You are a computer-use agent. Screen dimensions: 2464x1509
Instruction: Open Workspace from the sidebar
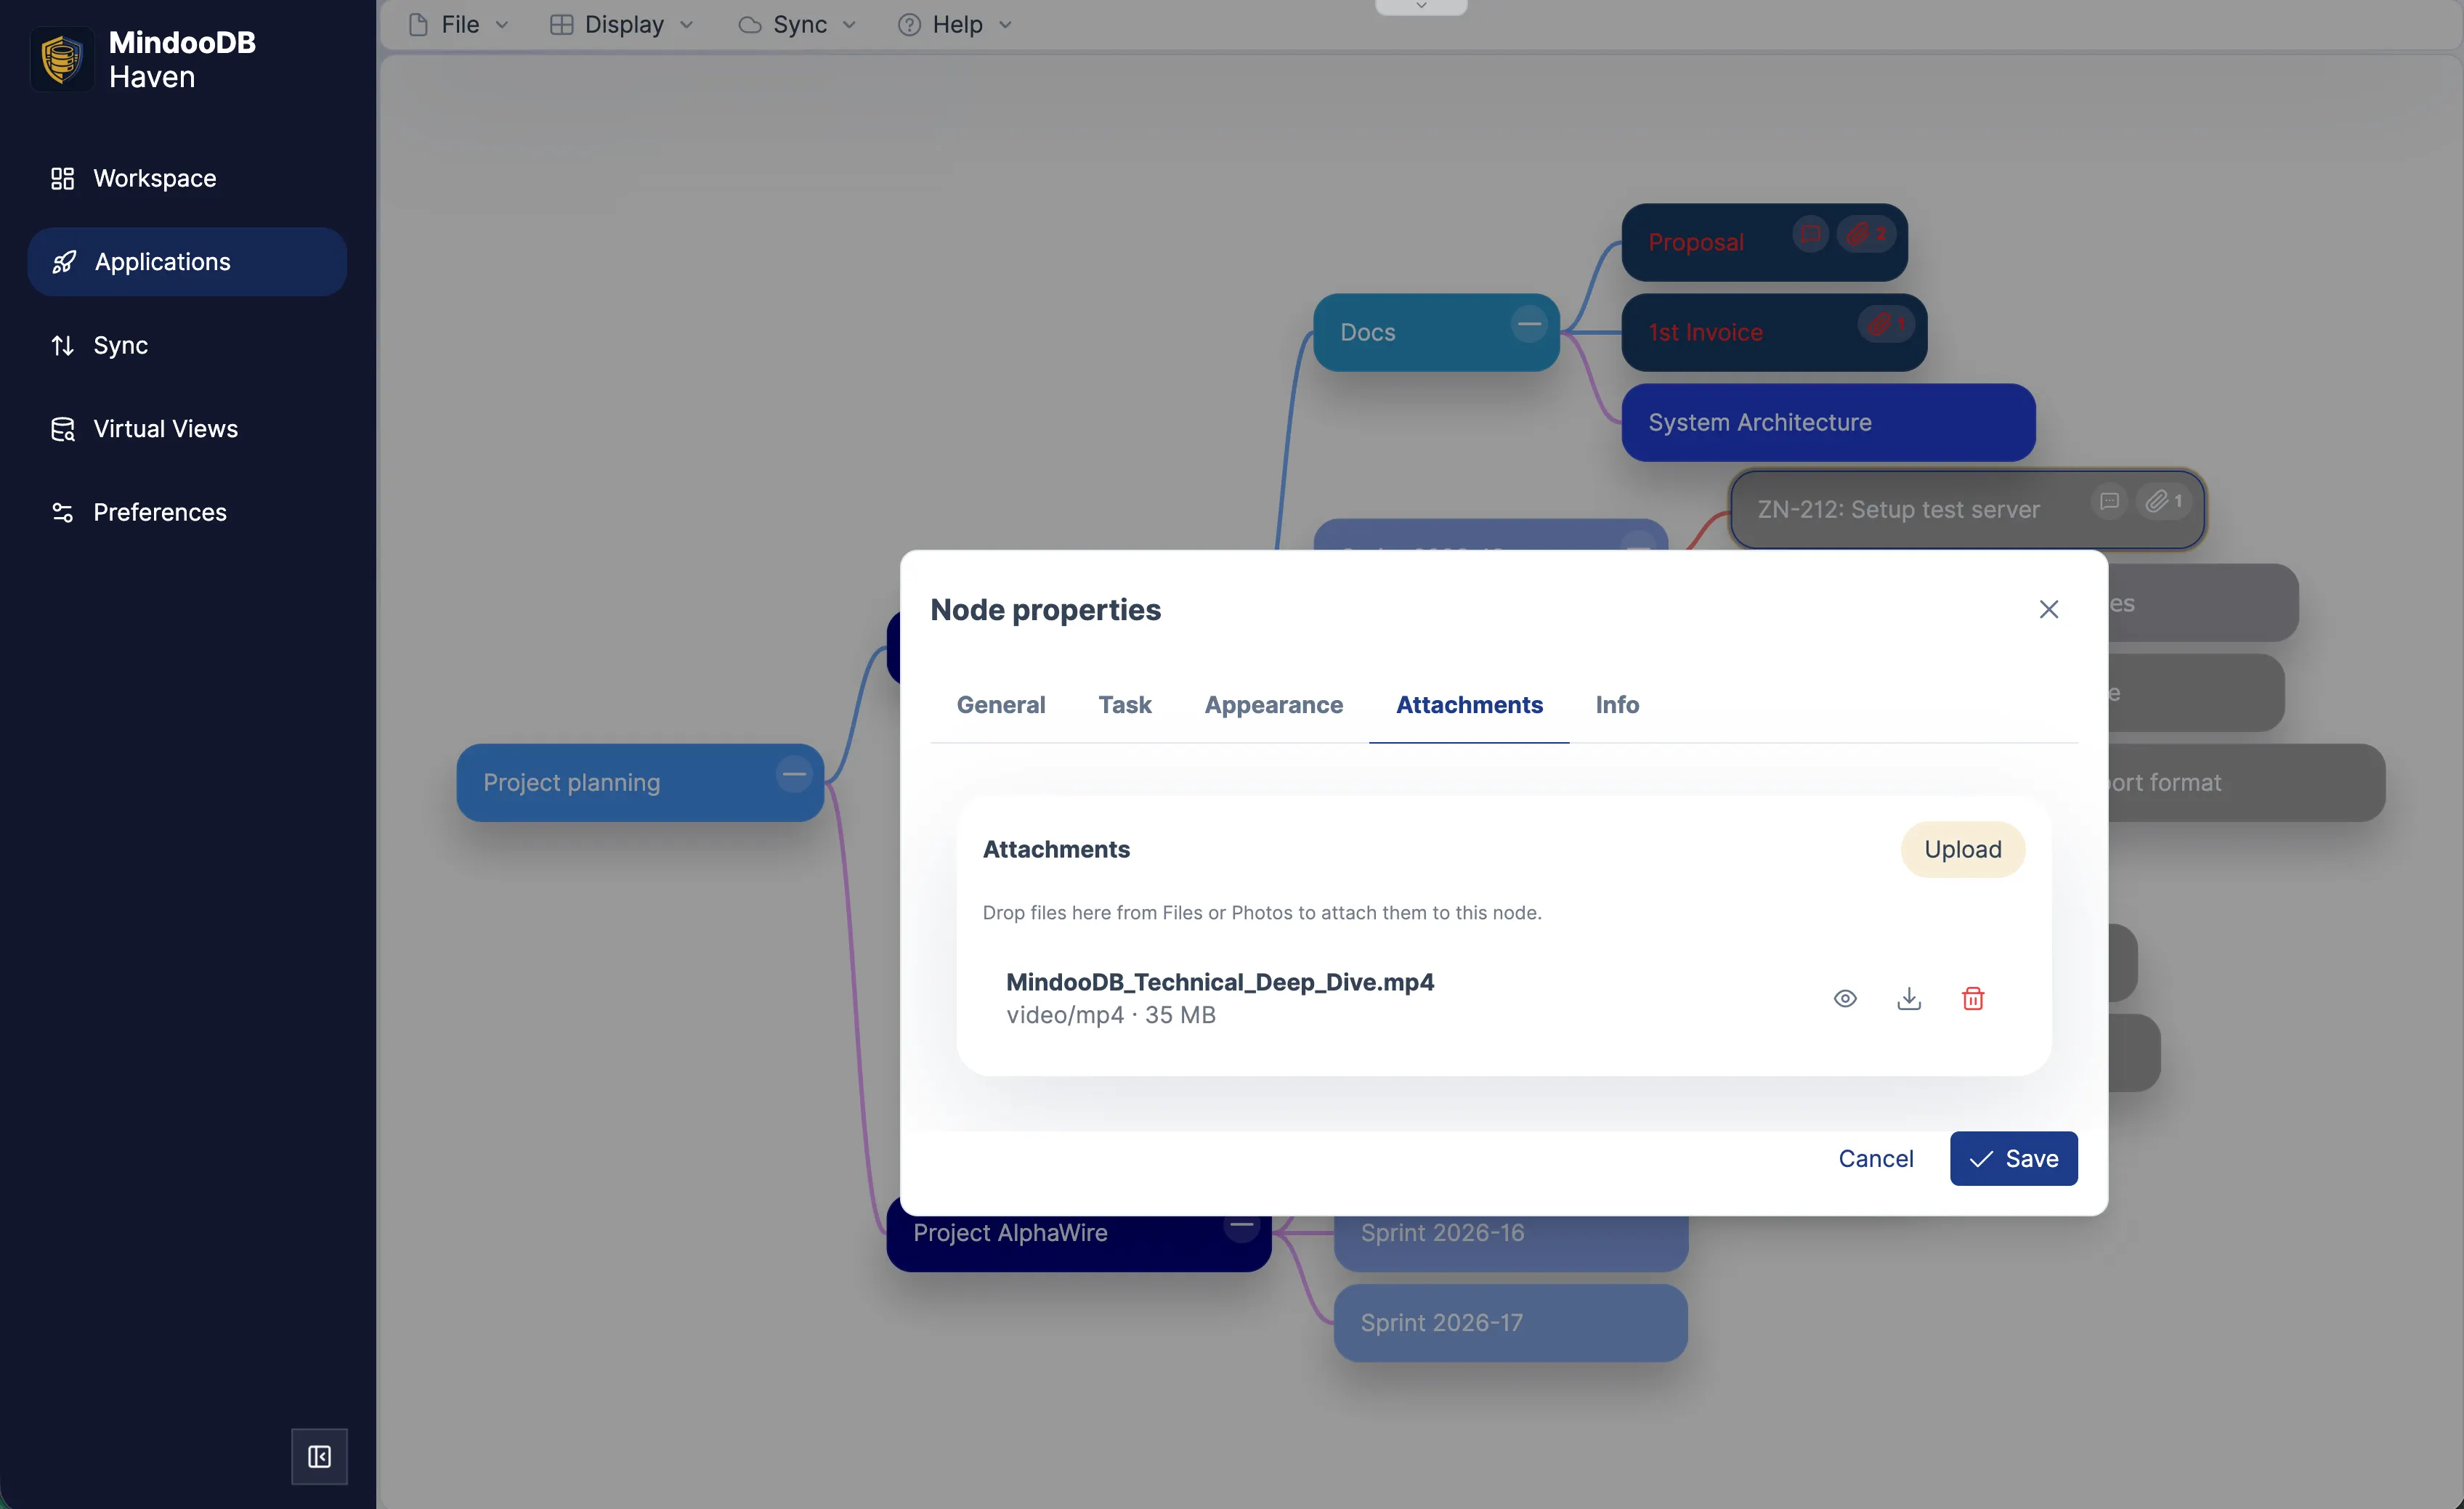pos(154,178)
